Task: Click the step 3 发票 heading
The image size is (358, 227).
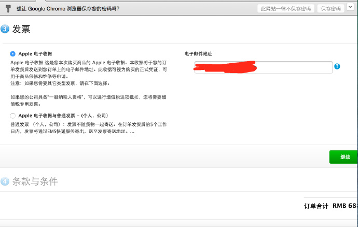Action: click(21, 29)
